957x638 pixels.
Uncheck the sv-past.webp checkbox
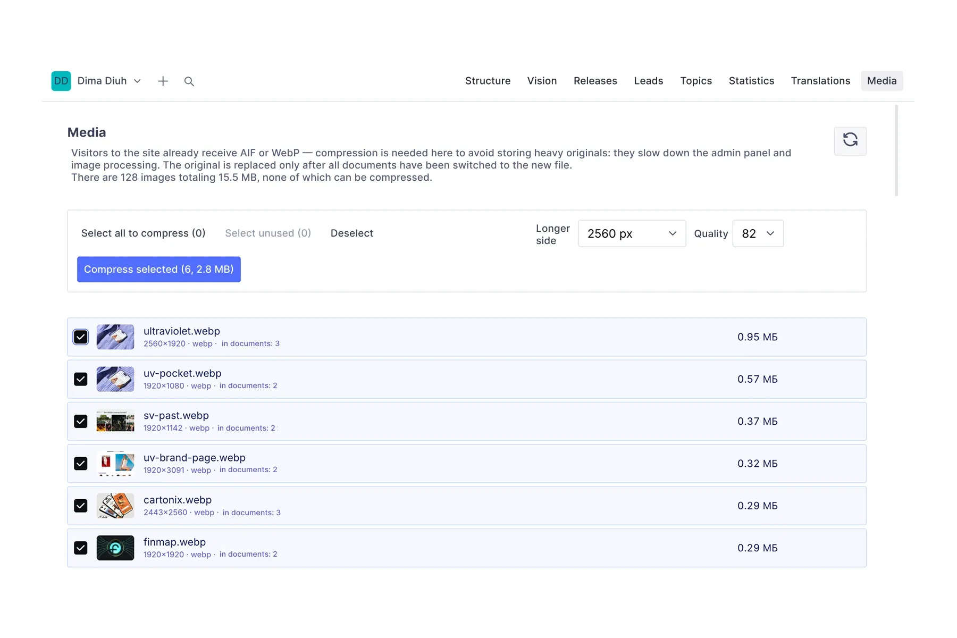tap(81, 422)
